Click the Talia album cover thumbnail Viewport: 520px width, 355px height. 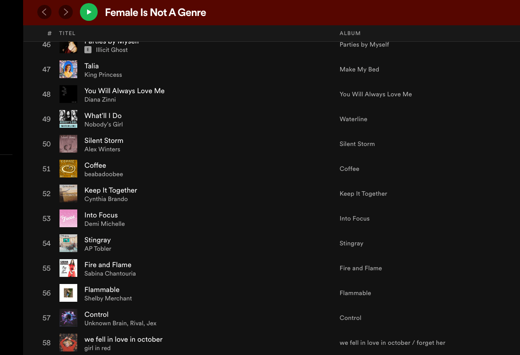click(x=68, y=69)
